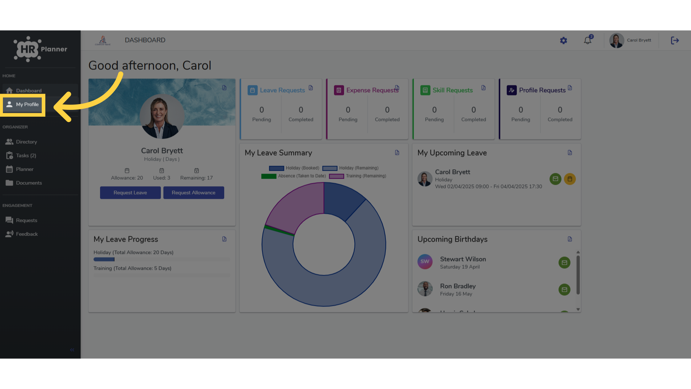Click the logout icon in header
691x389 pixels.
(x=675, y=40)
